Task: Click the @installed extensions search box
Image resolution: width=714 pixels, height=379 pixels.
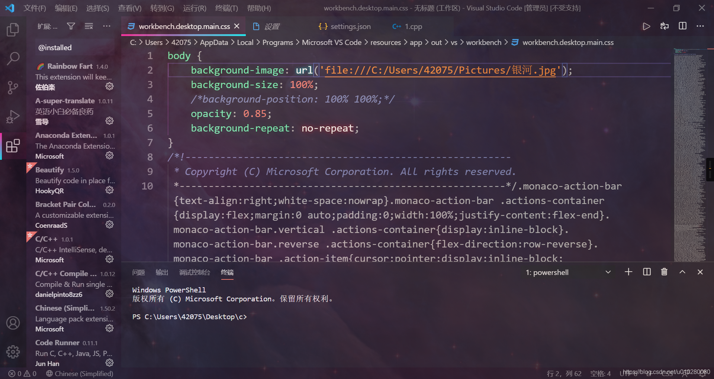Action: click(74, 48)
